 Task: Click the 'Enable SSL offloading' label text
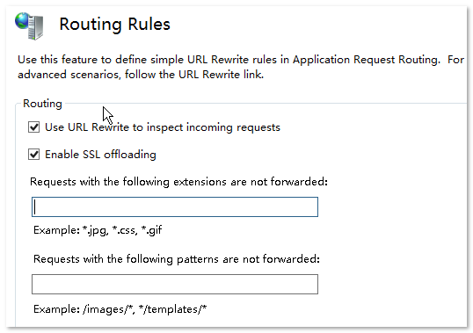(100, 155)
